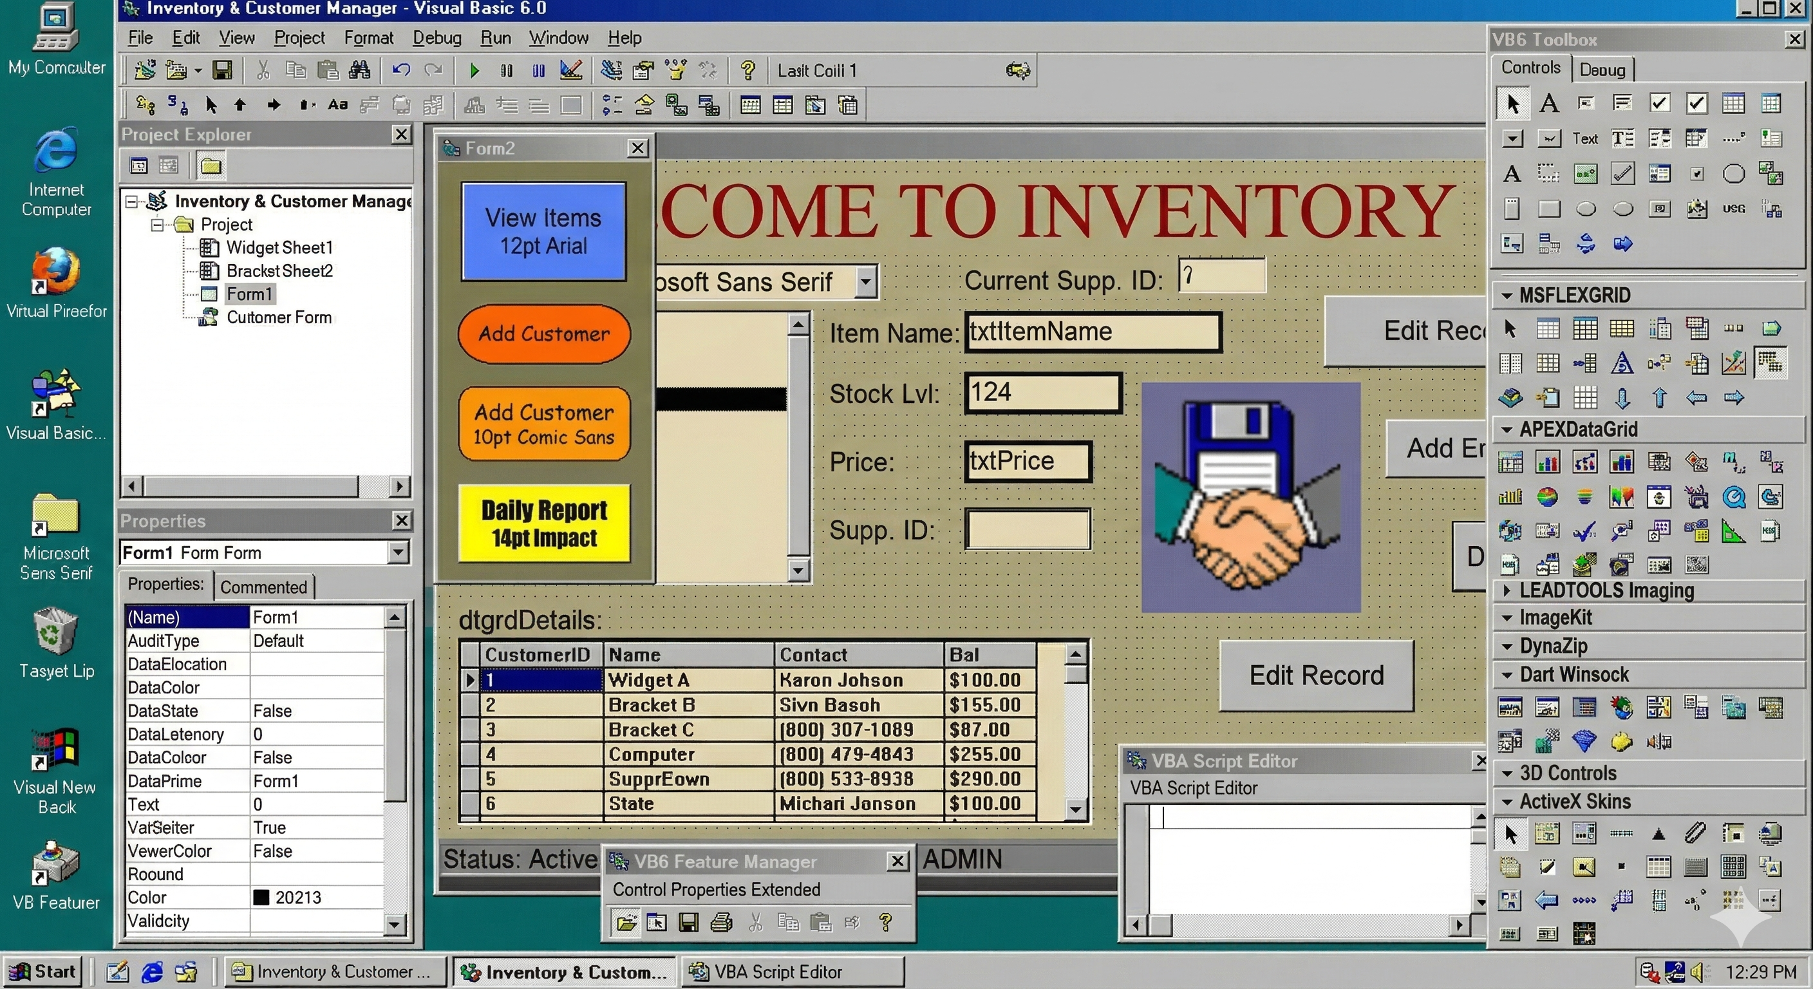Select the ComboBox control in the Toolbox
This screenshot has height=989, width=1813.
[1512, 138]
